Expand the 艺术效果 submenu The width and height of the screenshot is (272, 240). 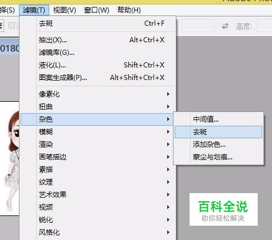(x=98, y=195)
